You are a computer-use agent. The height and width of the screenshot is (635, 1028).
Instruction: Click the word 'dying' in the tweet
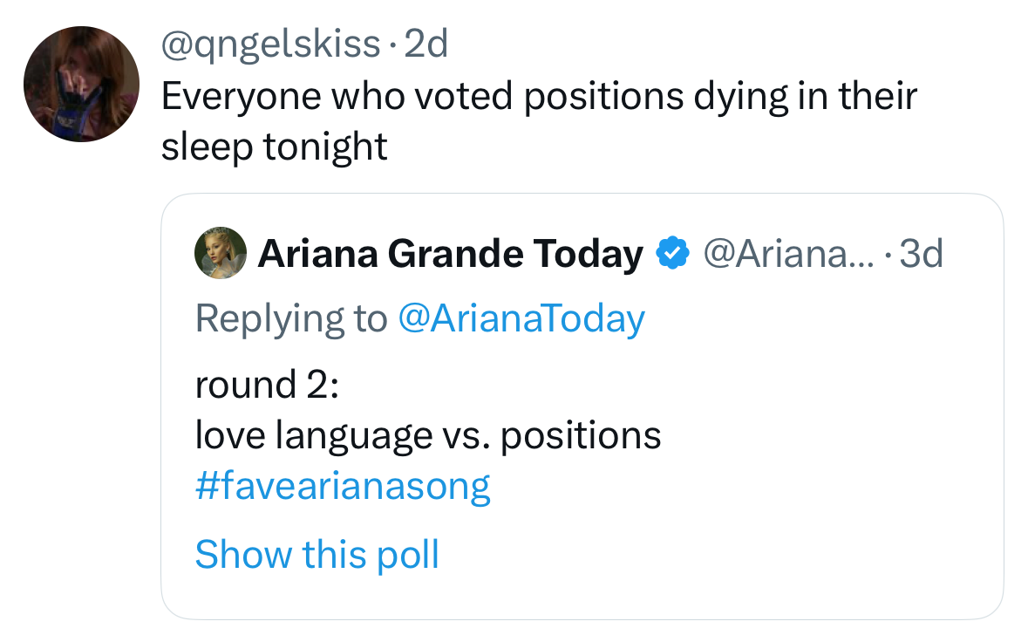pyautogui.click(x=740, y=96)
